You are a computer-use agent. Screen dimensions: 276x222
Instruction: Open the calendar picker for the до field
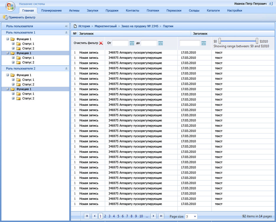pyautogui.click(x=161, y=43)
